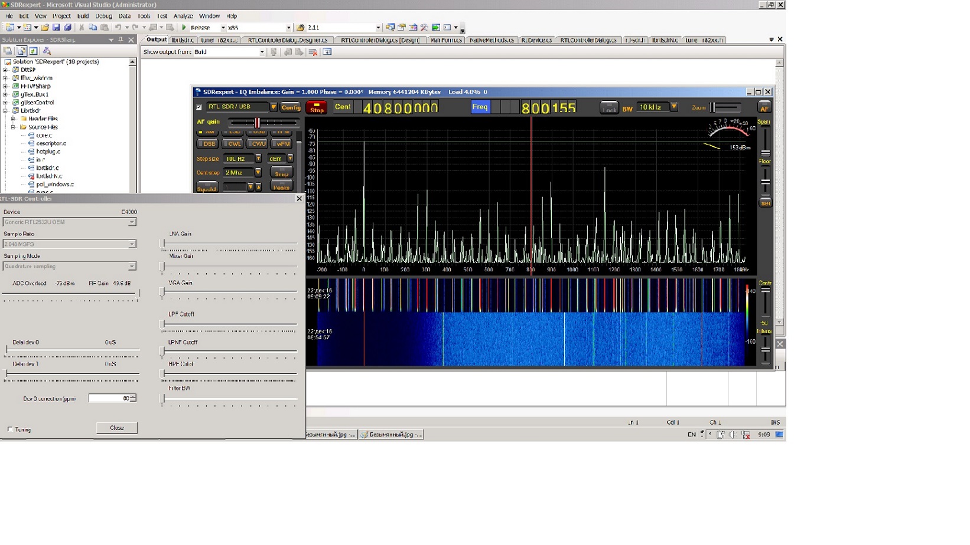
Task: Switch to the NativeMethods.cs tab
Action: [491, 40]
